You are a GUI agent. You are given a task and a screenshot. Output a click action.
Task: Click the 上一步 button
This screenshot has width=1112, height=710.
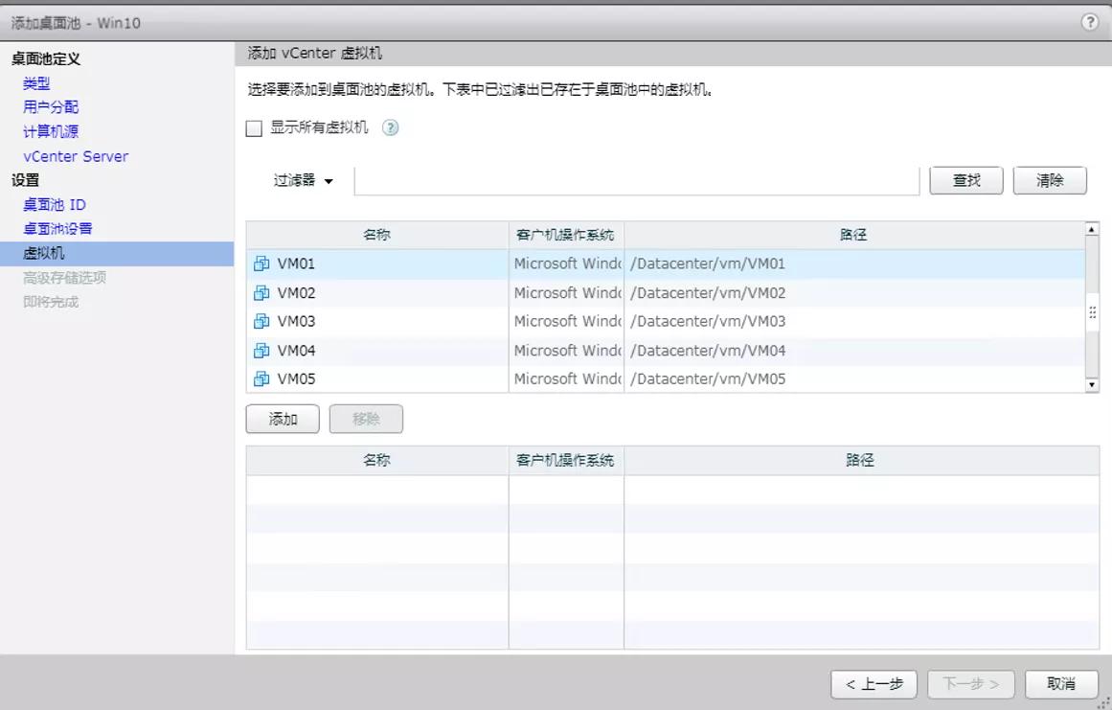click(x=873, y=684)
